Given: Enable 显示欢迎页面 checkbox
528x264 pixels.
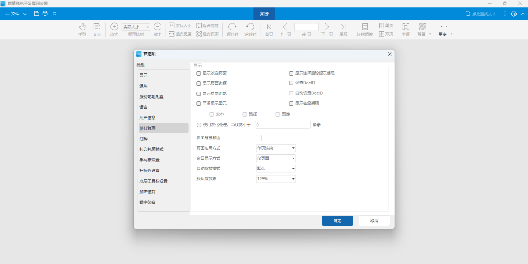Looking at the screenshot, I should (199, 73).
